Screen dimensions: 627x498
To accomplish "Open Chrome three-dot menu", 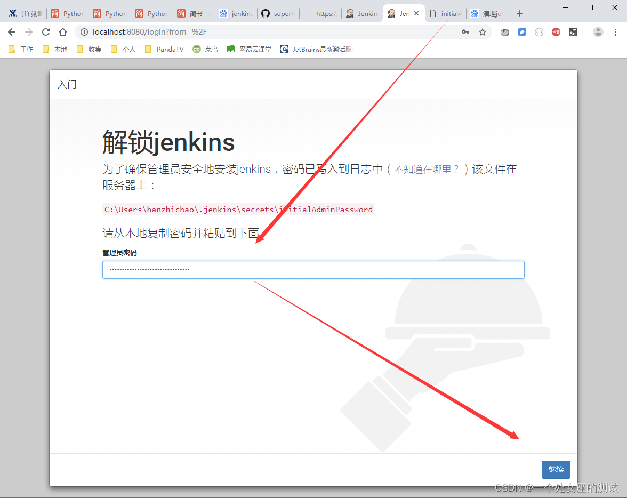I will tap(615, 32).
